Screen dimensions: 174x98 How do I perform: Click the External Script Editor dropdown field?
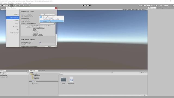click(x=47, y=15)
